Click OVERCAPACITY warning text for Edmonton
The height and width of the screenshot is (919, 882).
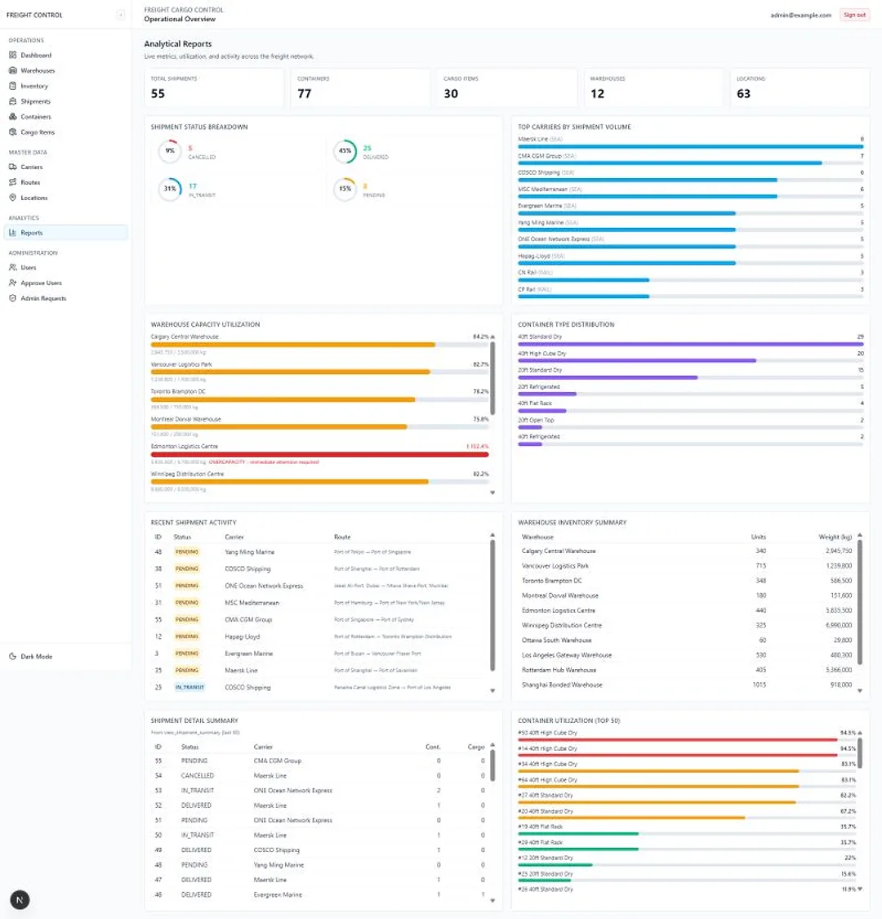tap(264, 462)
